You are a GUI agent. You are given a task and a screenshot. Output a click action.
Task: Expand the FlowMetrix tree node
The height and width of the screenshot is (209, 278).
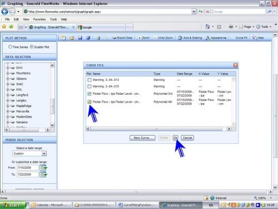[x=8, y=73]
